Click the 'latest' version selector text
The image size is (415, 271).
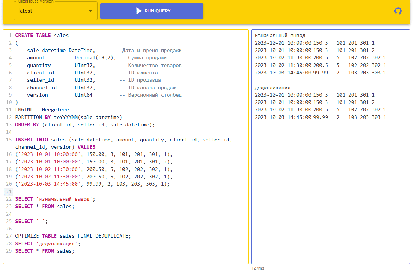[25, 11]
